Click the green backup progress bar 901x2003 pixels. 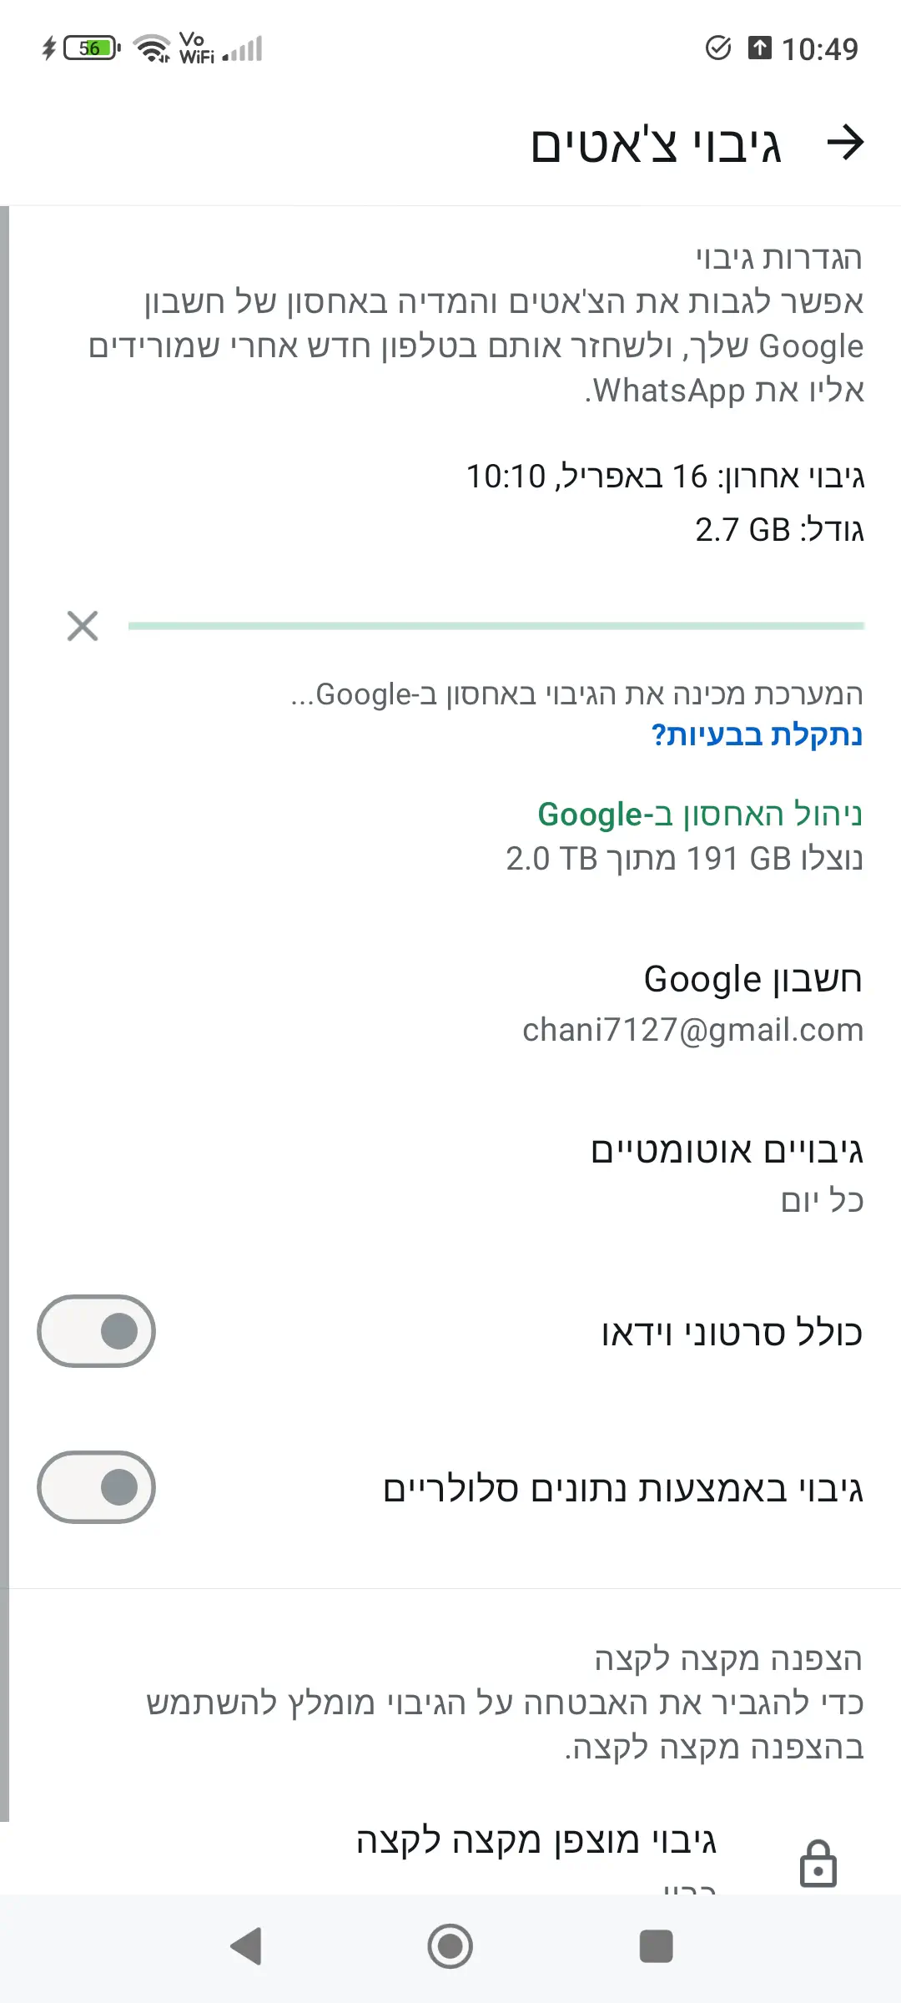pos(496,626)
